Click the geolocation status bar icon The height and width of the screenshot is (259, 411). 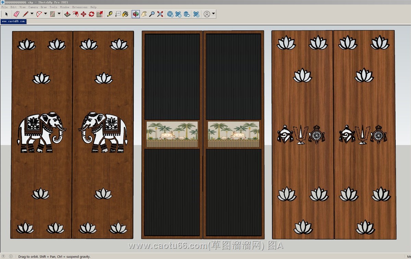[x=3, y=256]
